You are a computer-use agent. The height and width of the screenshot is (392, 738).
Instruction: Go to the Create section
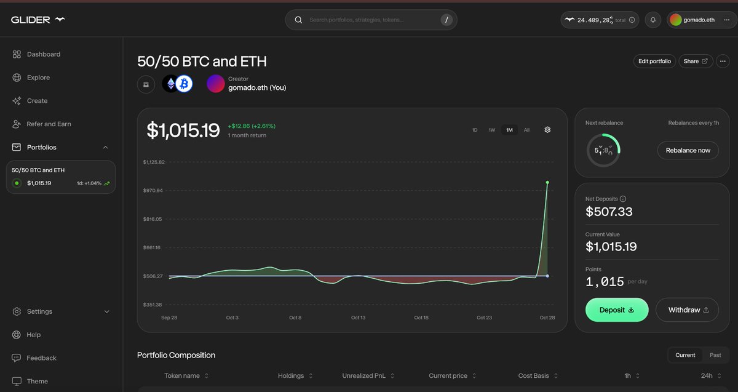37,101
